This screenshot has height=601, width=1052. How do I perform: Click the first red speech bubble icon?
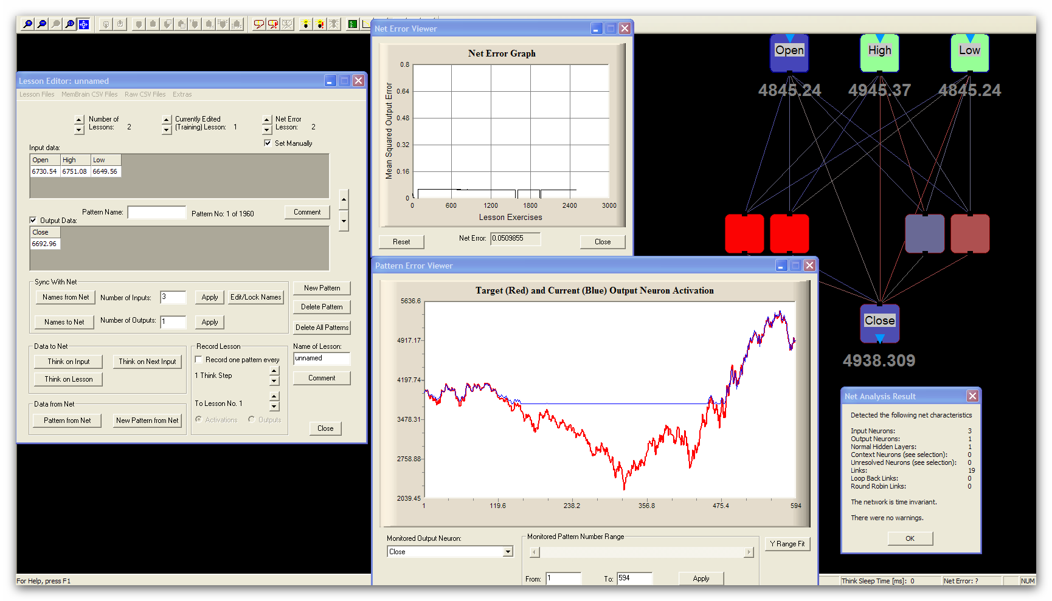259,24
